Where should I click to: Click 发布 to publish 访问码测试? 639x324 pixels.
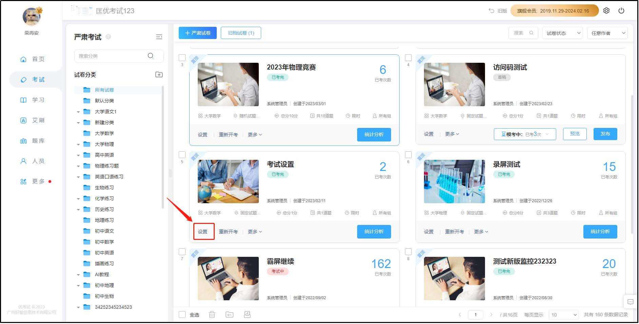605,134
